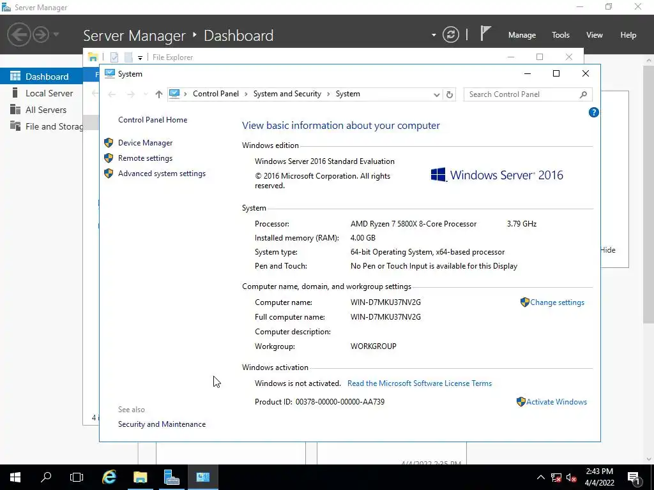Image resolution: width=654 pixels, height=490 pixels.
Task: Expand the chevron after System and Security
Action: [x=328, y=94]
